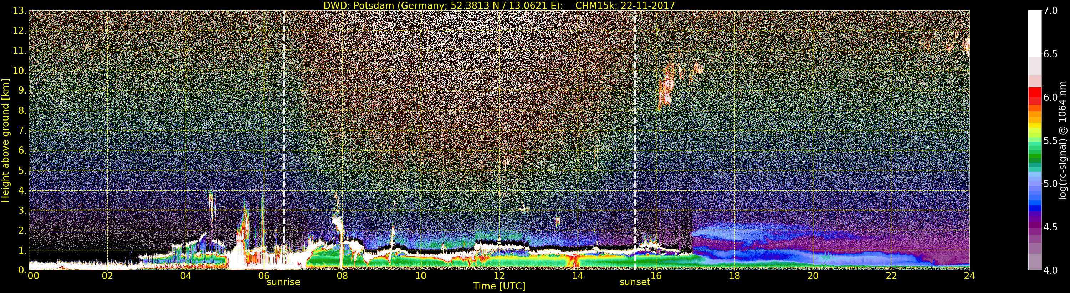Click the '18' time axis tick label
Viewport: 1070px width, 293px height.
(x=734, y=276)
